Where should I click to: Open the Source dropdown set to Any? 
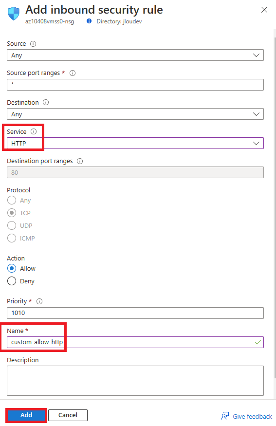click(135, 55)
